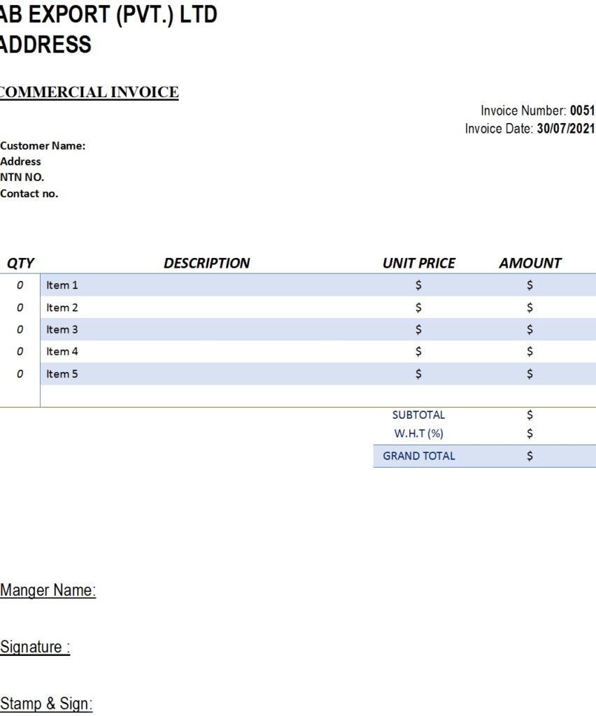Select the Item 4 description cell
Screen dimensions: 596x716
[x=206, y=352]
